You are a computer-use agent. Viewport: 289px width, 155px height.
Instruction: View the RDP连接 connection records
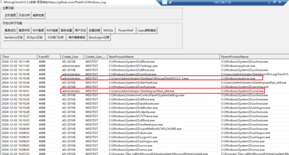(x=52, y=30)
